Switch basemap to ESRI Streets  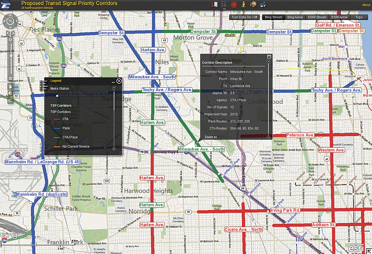(317, 17)
